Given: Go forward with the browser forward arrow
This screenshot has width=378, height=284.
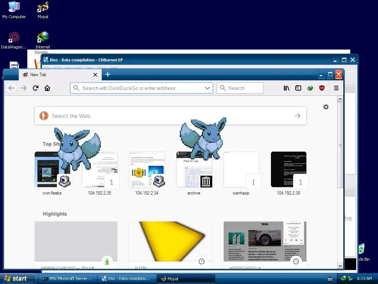Looking at the screenshot, I should 24,88.
